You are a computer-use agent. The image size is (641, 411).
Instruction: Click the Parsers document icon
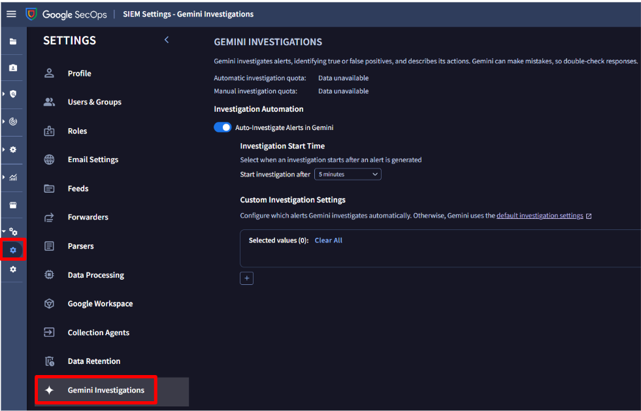pos(49,246)
